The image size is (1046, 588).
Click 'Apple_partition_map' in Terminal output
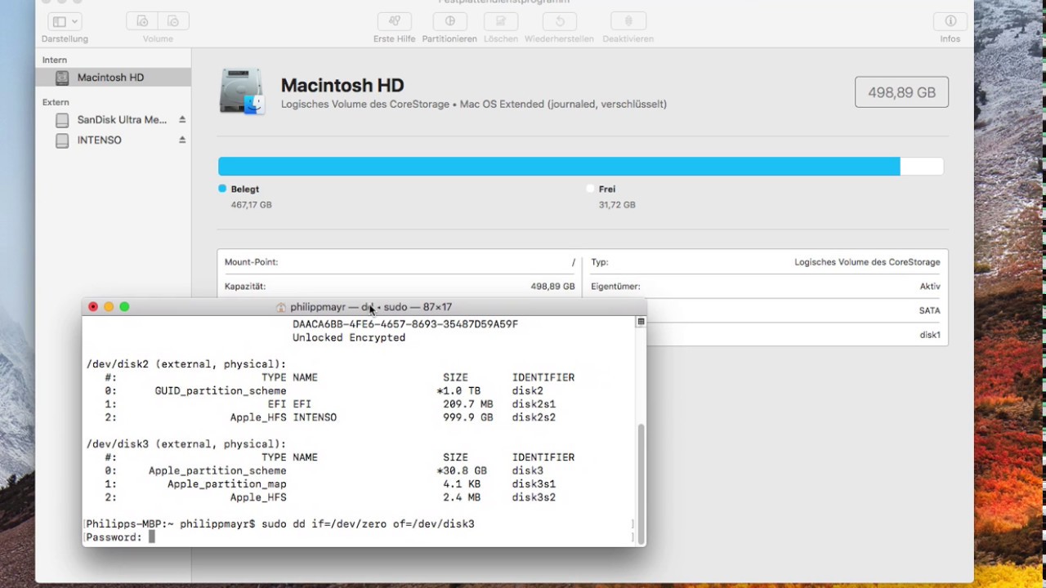(x=227, y=484)
